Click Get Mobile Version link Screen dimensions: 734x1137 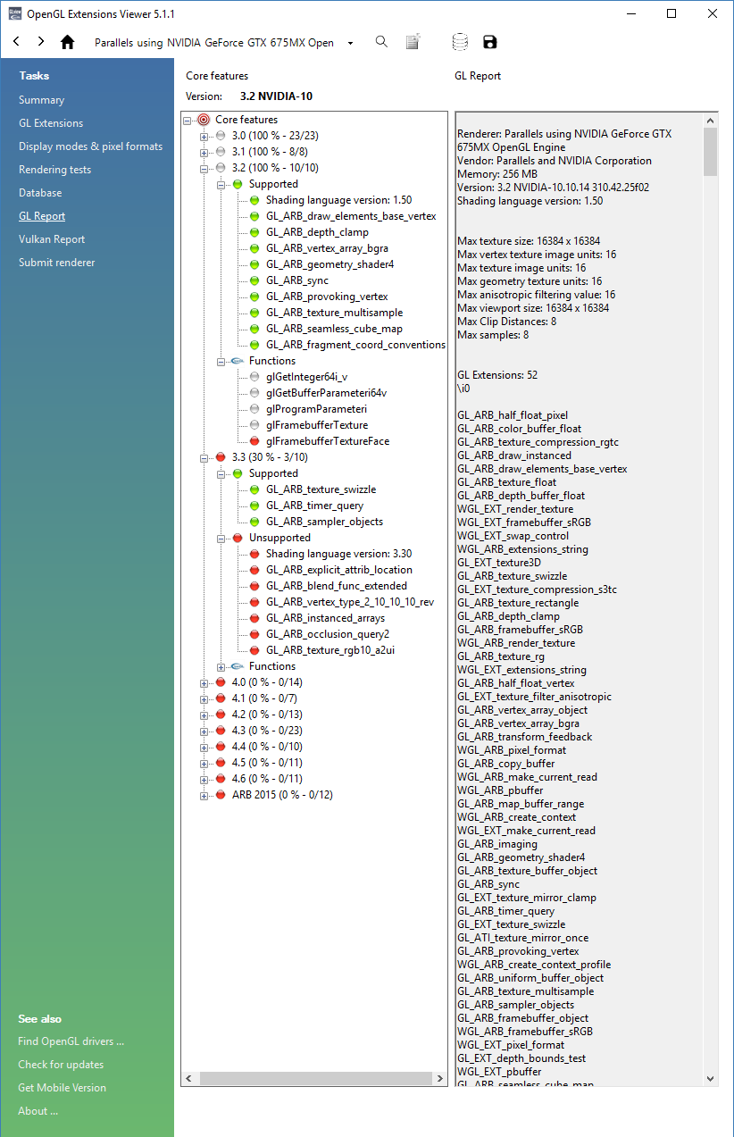[x=62, y=1088]
